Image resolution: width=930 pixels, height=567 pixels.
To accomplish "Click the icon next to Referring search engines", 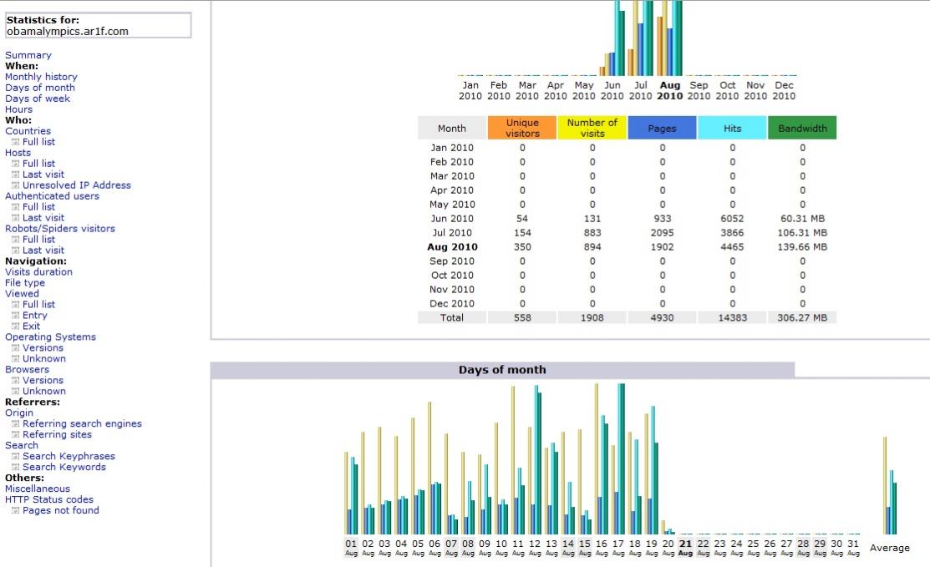I will coord(15,424).
